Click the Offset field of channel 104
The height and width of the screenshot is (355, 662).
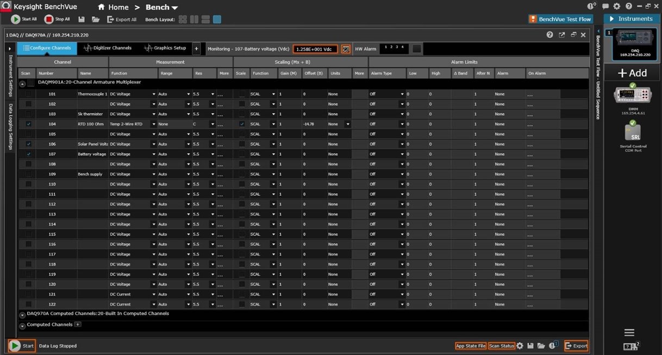coord(314,124)
